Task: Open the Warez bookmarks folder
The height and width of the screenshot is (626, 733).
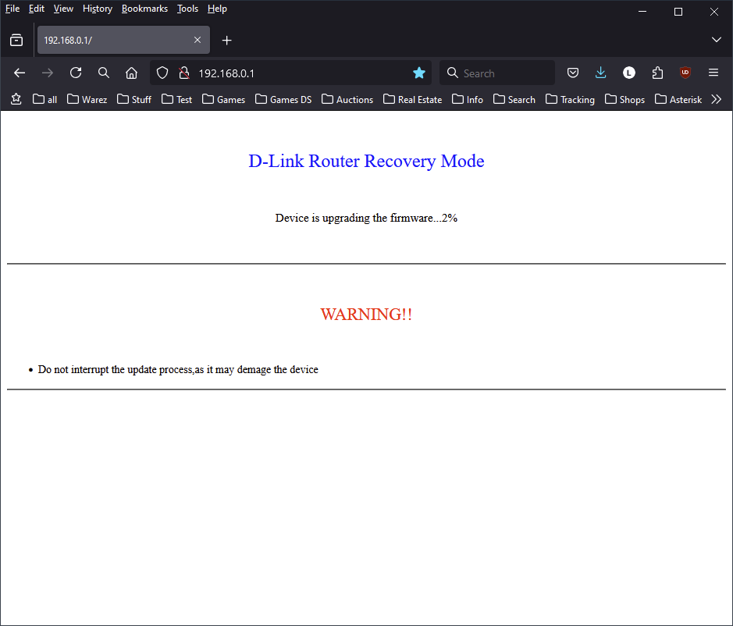Action: pos(87,100)
